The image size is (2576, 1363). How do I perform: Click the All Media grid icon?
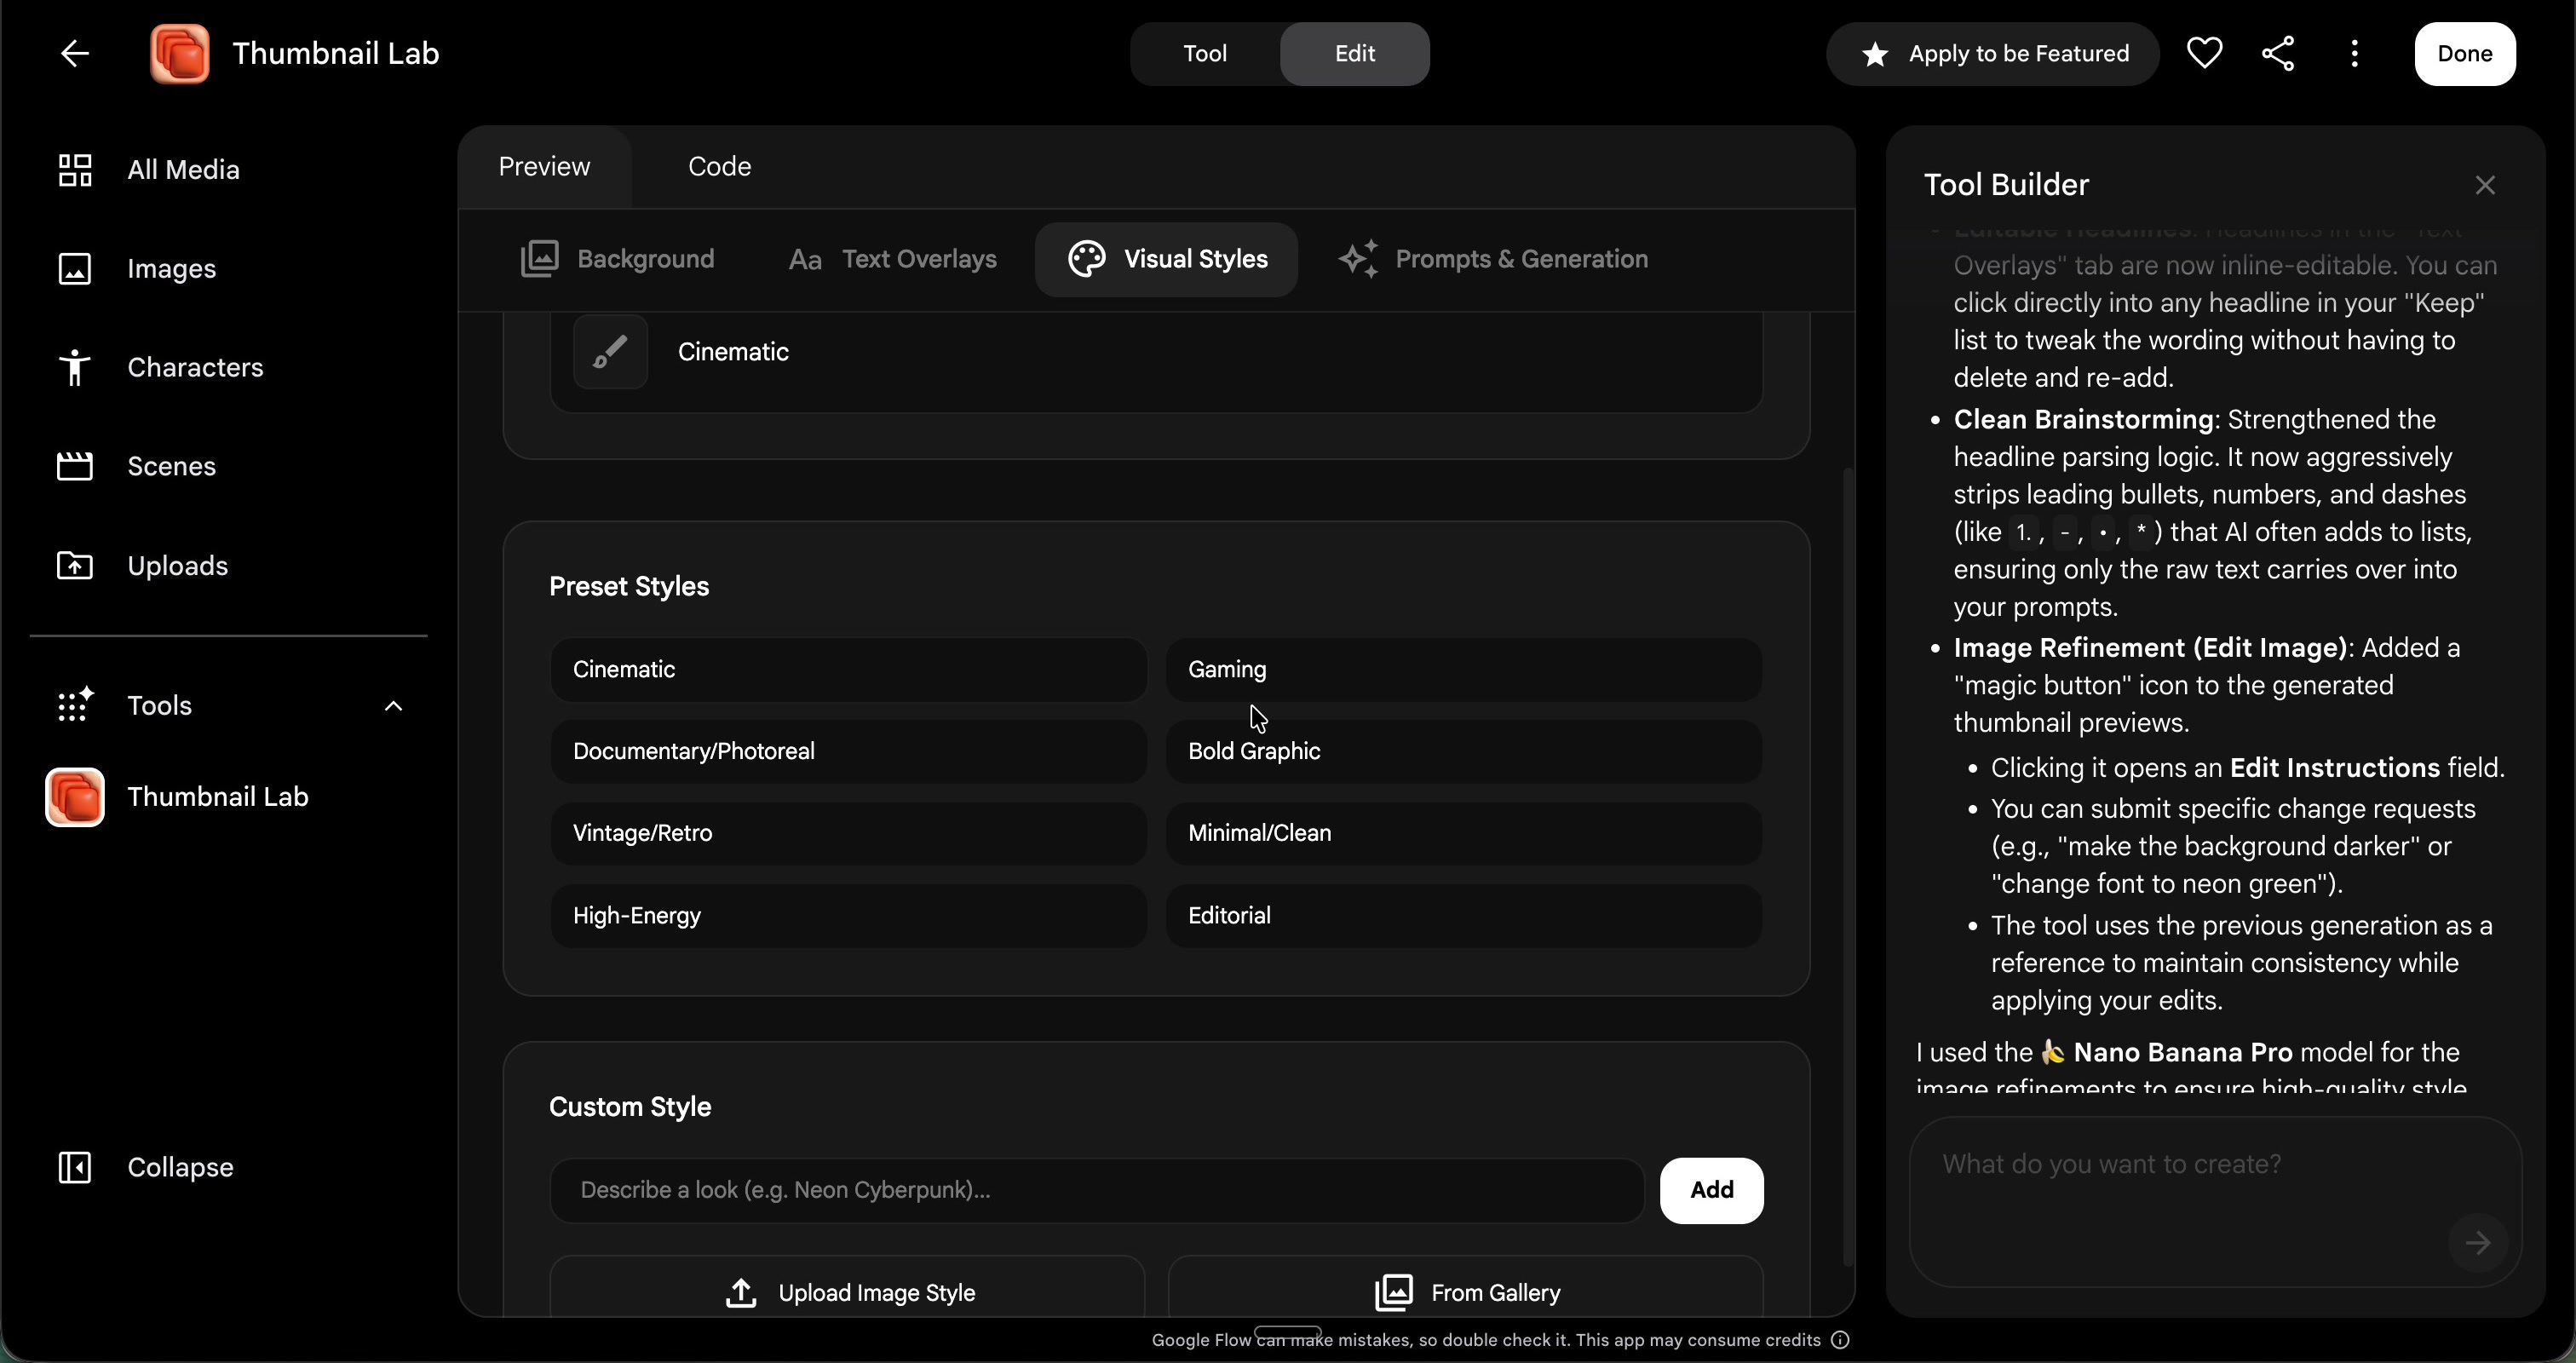click(75, 170)
